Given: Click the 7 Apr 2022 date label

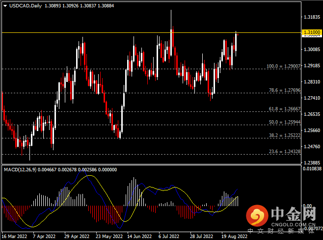Looking at the screenshot, I should 44,236.
